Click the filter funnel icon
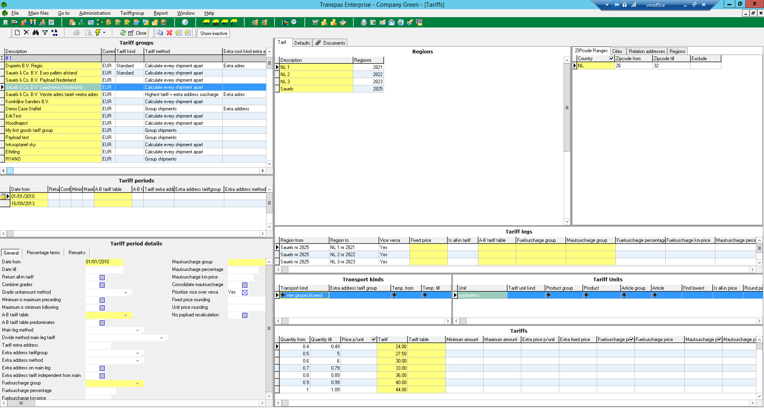Screen dimensions: 764x408 [x=45, y=33]
